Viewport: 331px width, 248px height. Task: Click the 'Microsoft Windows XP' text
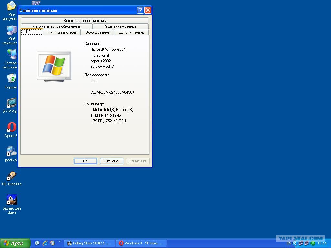[x=107, y=49]
